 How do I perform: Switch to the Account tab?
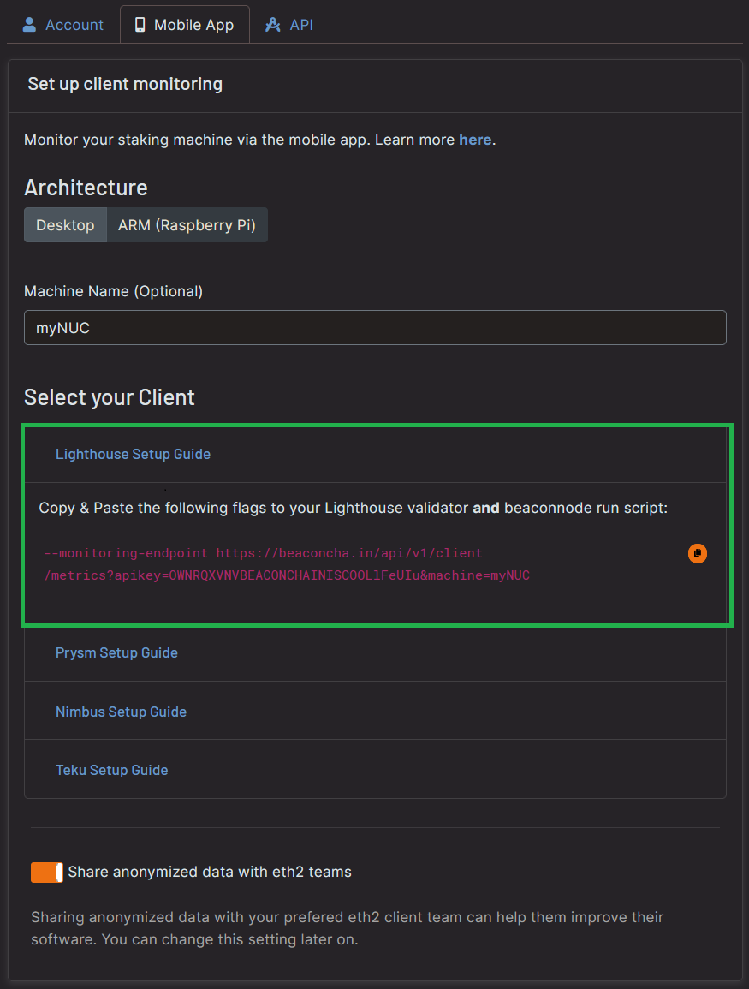coord(62,24)
